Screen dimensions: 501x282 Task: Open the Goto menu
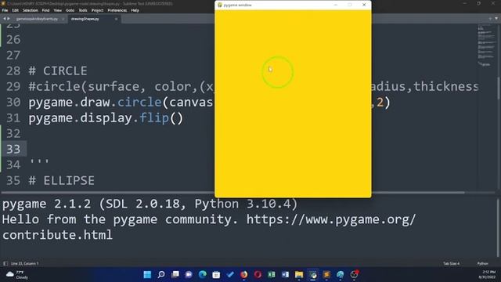[x=70, y=10]
